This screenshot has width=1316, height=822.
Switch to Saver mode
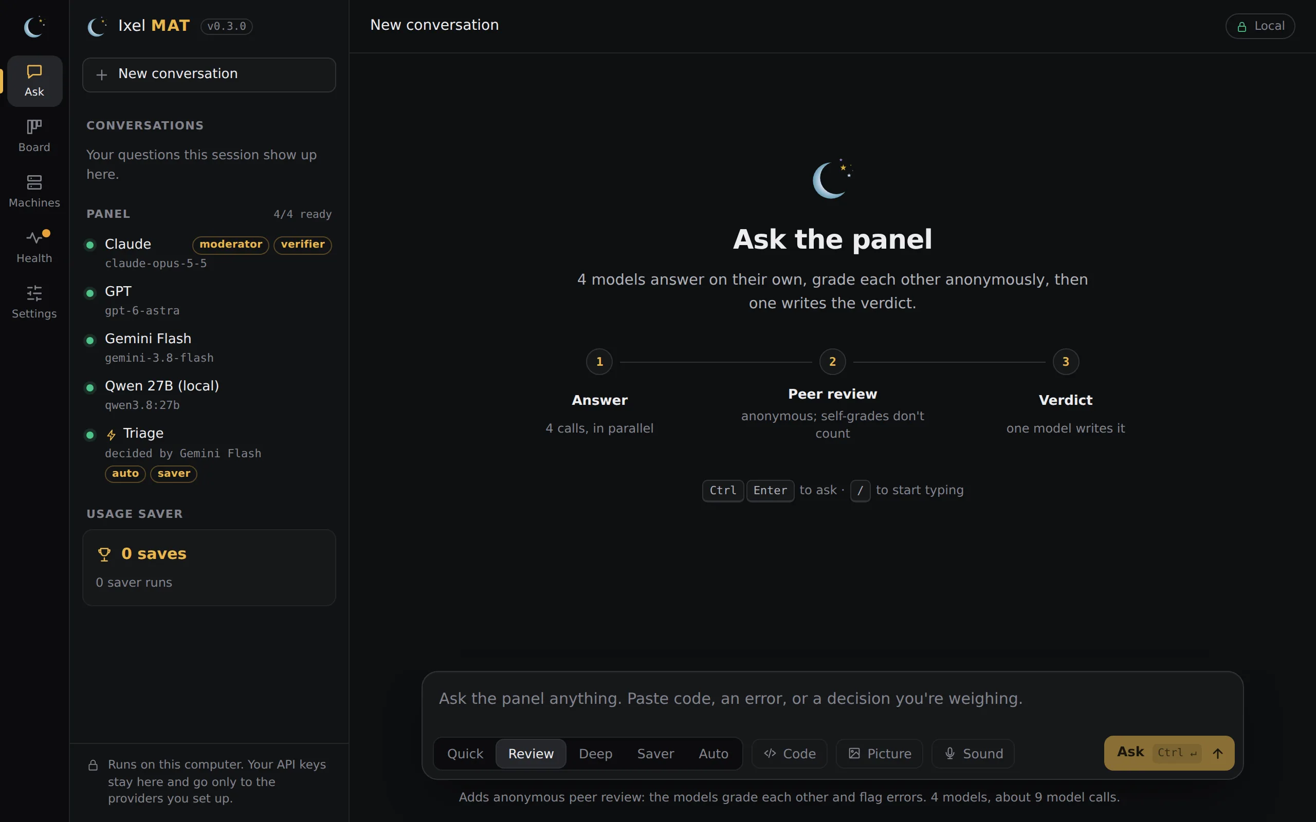(x=655, y=754)
